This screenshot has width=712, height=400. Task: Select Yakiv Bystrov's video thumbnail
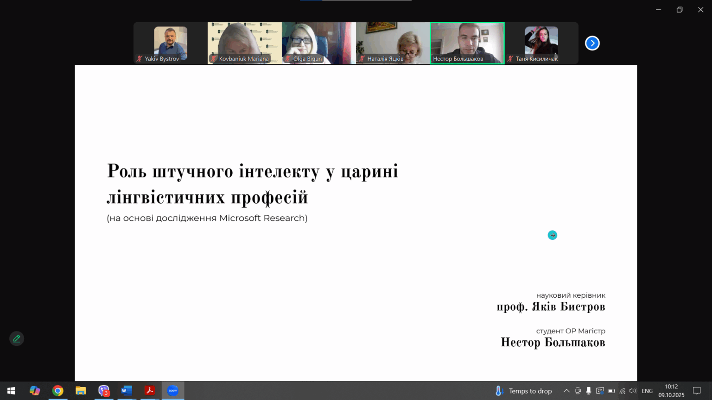pyautogui.click(x=171, y=43)
